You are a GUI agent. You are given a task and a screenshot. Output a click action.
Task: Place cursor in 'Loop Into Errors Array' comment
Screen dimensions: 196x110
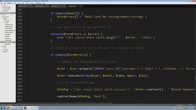[x=81, y=27]
